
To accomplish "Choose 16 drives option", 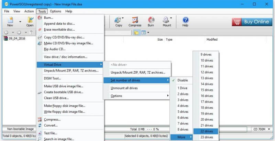I will [206, 96].
